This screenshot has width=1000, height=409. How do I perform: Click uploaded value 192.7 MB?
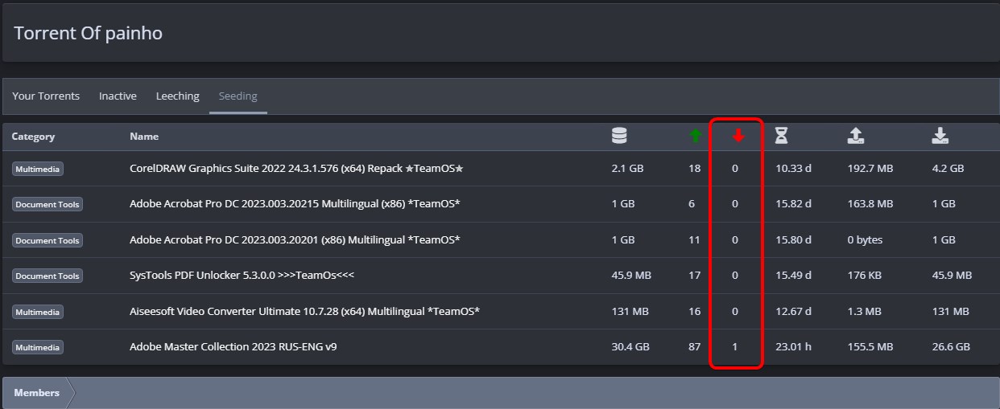tap(870, 169)
